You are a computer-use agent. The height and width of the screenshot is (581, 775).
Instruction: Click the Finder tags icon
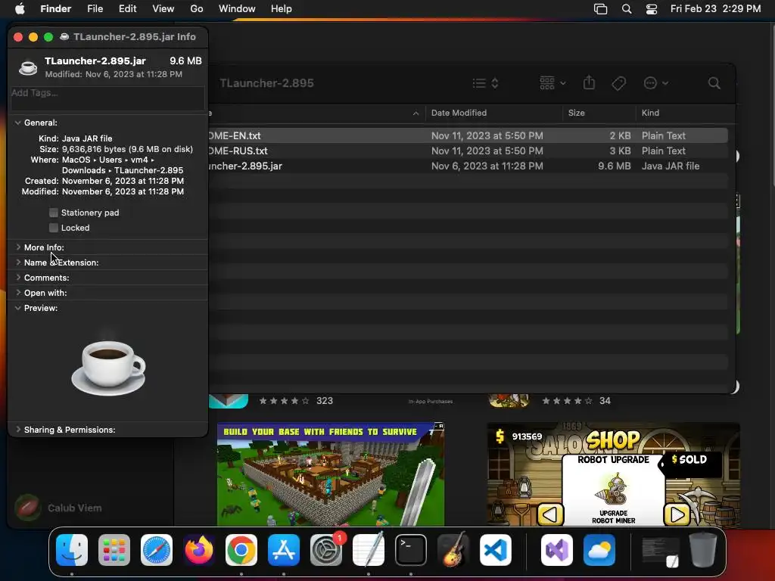618,83
